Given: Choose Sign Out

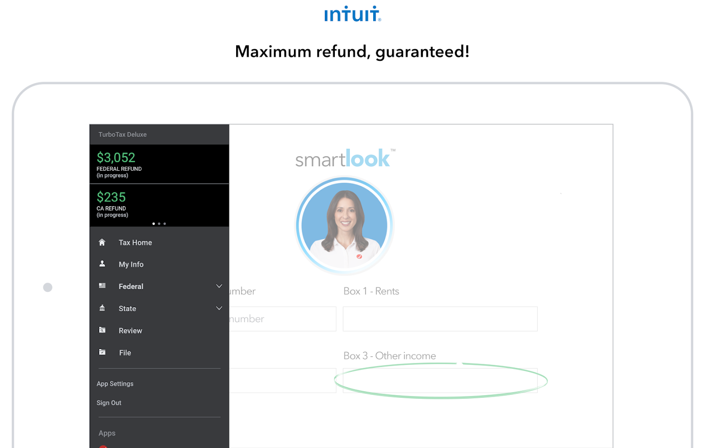Looking at the screenshot, I should 109,403.
